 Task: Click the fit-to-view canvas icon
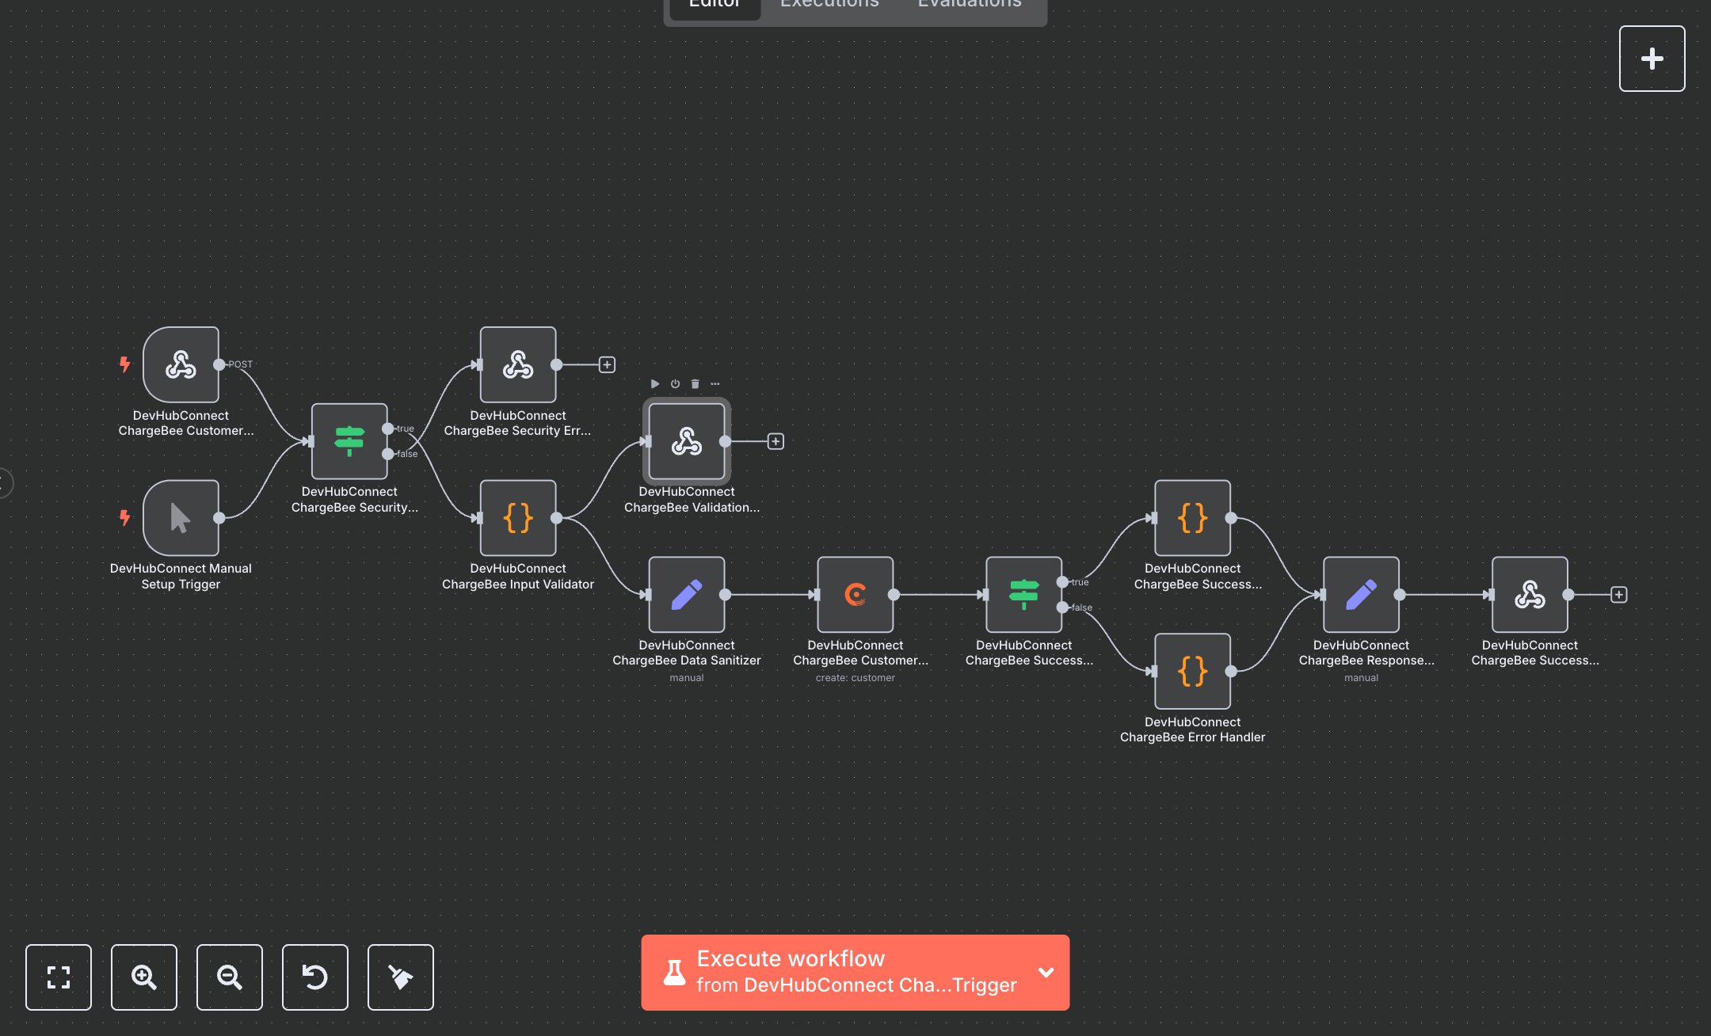click(x=59, y=977)
